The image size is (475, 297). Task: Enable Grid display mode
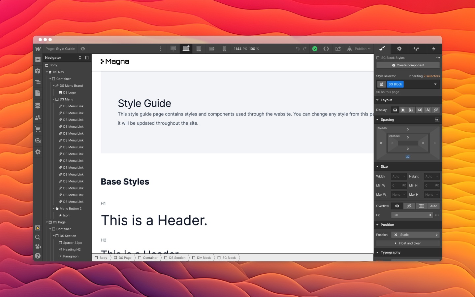click(411, 110)
